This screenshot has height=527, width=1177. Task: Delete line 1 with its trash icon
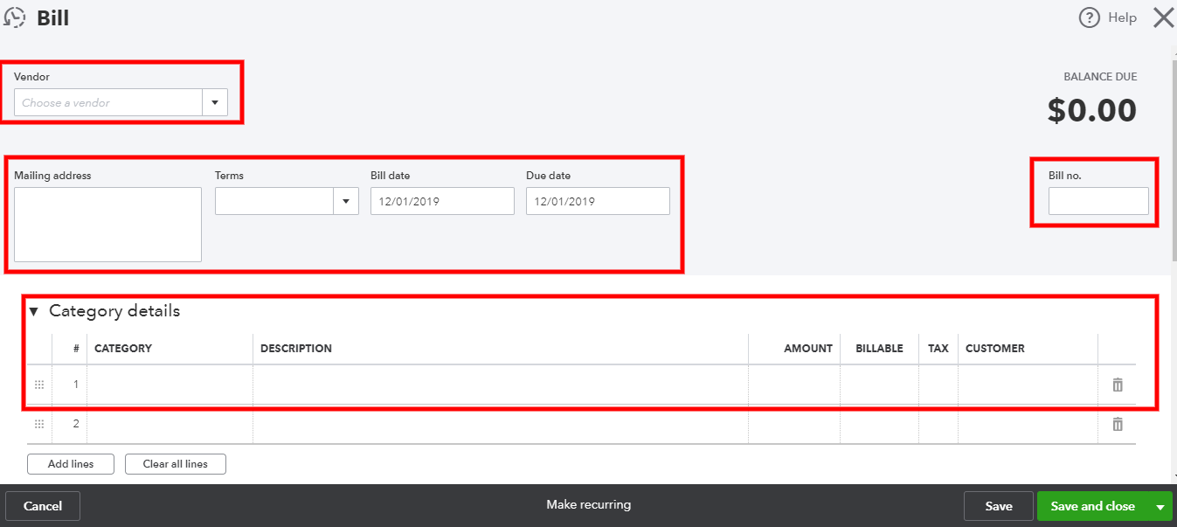click(1117, 384)
